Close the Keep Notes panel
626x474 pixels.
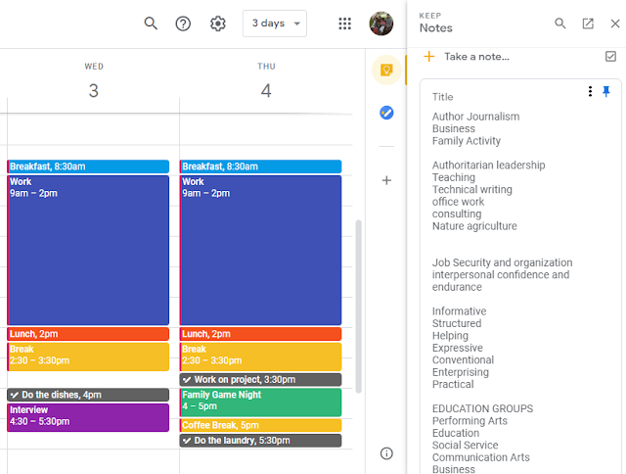(x=615, y=24)
